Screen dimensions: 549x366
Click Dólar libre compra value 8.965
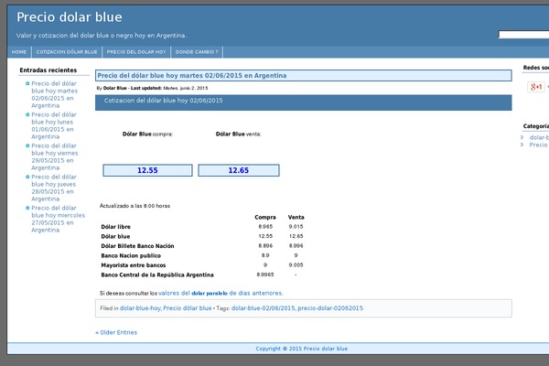coord(265,227)
